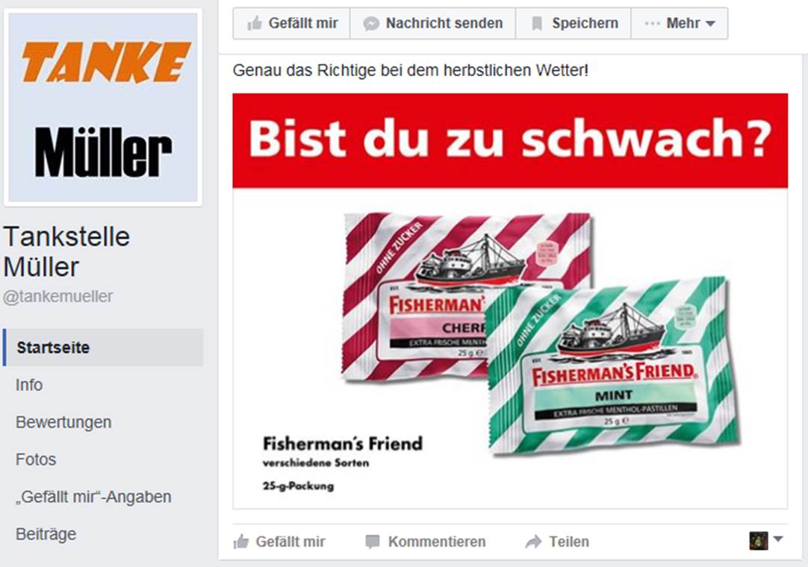Go to the Info section
The height and width of the screenshot is (567, 808).
[x=29, y=385]
